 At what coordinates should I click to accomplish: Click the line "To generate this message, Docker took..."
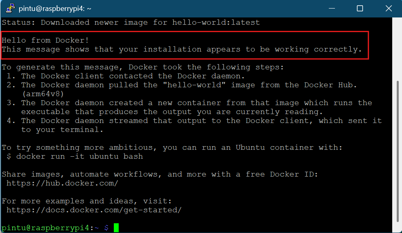[143, 67]
